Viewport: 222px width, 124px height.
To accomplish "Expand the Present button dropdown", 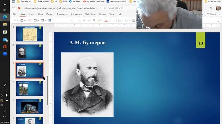I will (x=219, y=14).
